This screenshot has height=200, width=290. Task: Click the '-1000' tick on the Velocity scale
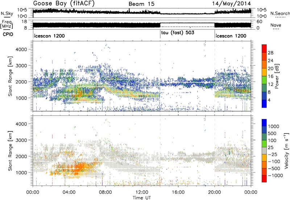click(275, 175)
